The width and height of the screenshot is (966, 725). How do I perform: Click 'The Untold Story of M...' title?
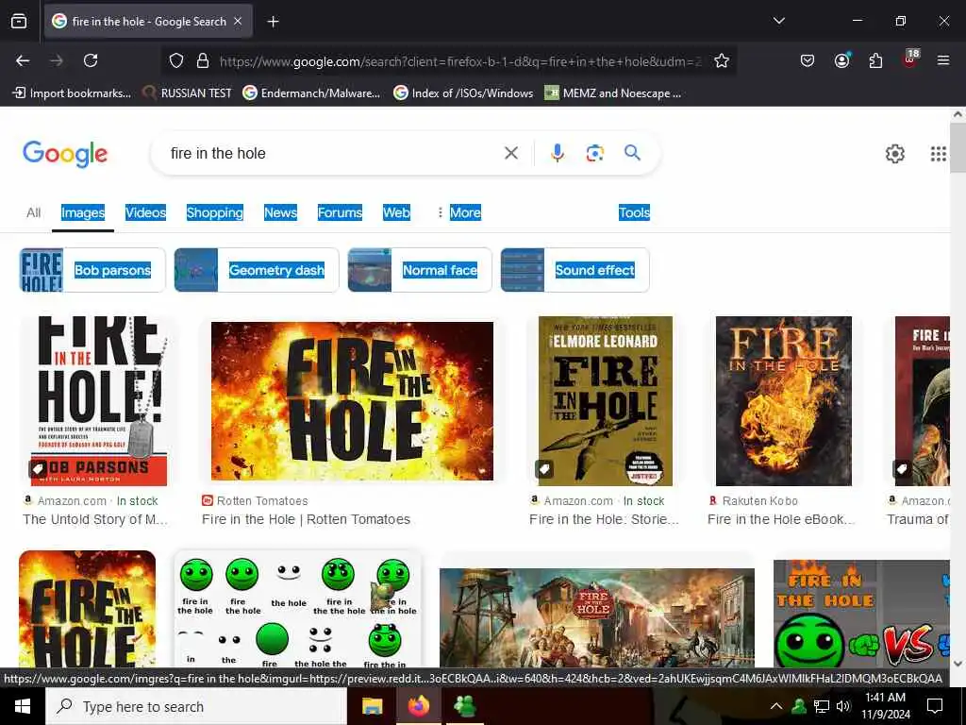point(95,519)
